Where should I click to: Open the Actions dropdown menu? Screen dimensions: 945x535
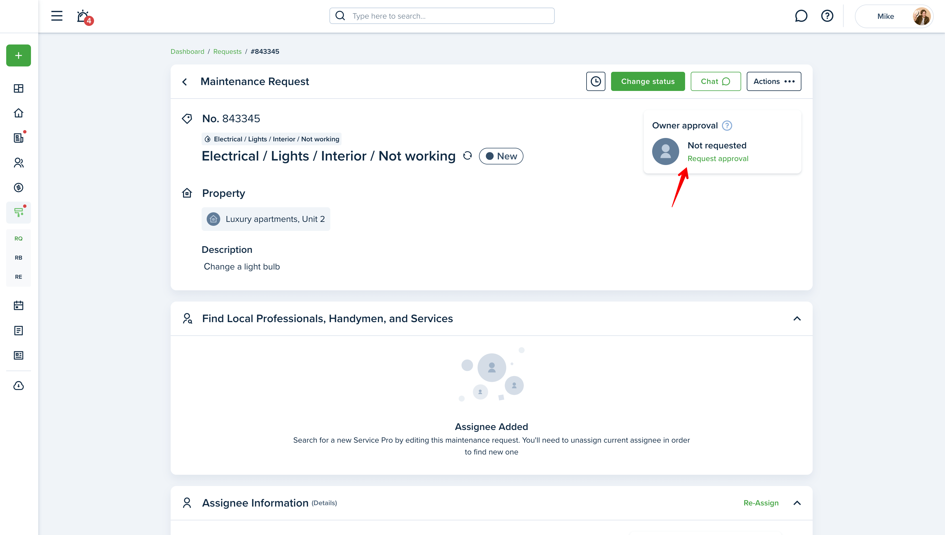point(774,81)
